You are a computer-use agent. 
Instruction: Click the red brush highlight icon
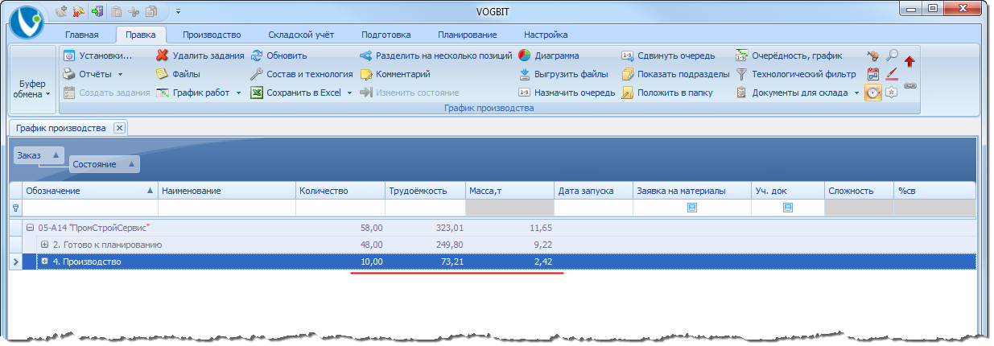pos(892,74)
